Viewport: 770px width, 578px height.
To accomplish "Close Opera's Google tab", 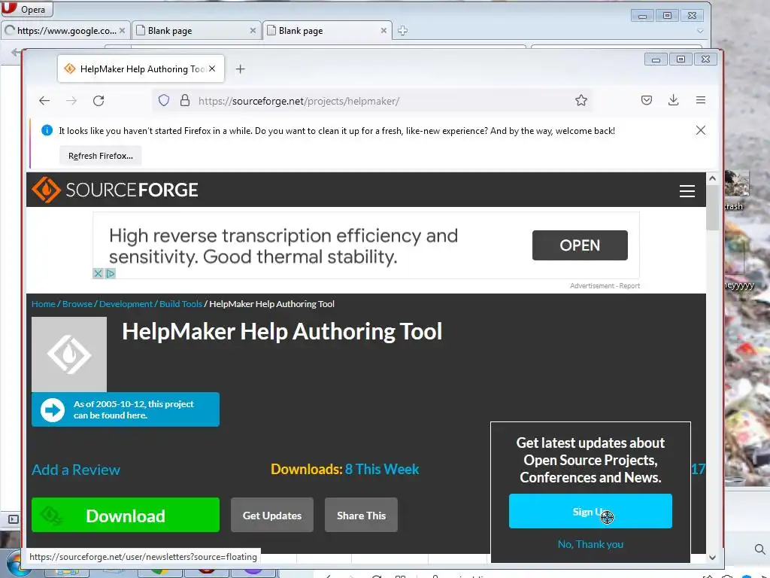I will (122, 30).
